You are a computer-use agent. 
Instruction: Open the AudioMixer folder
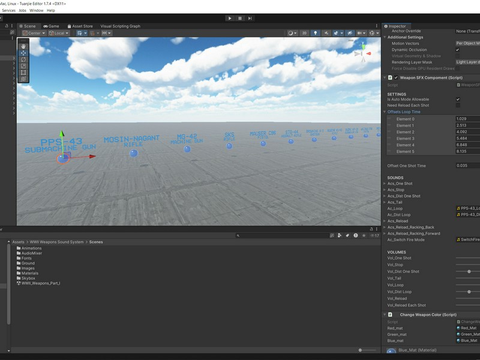[x=29, y=253]
